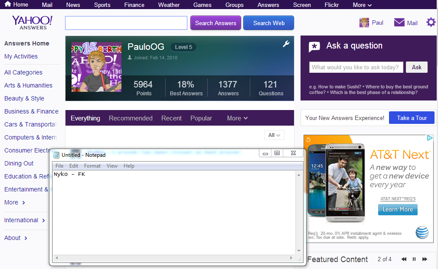438x269 pixels.
Task: Click Paul's small avatar icon
Action: 364,23
